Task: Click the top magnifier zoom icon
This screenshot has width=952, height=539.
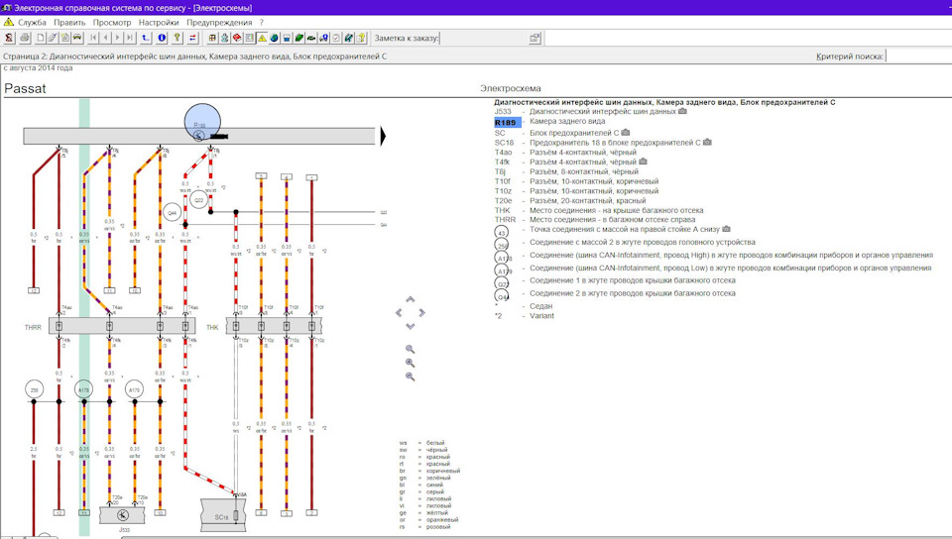Action: click(x=411, y=349)
